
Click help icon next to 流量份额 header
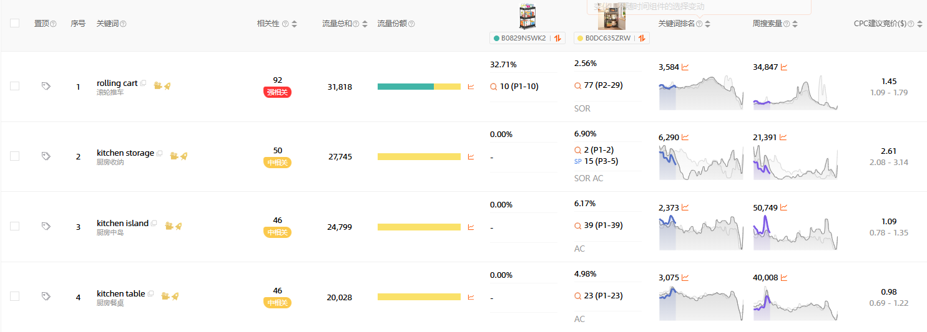coord(411,24)
